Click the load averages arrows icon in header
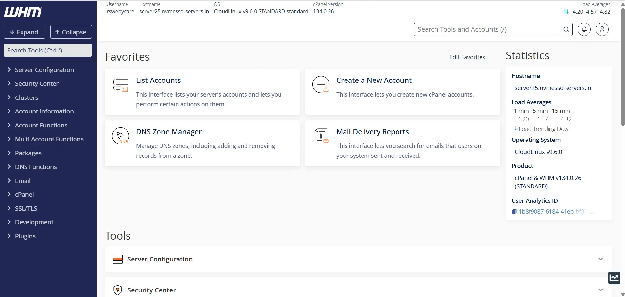Screen dimensions: 625x297 (566, 12)
